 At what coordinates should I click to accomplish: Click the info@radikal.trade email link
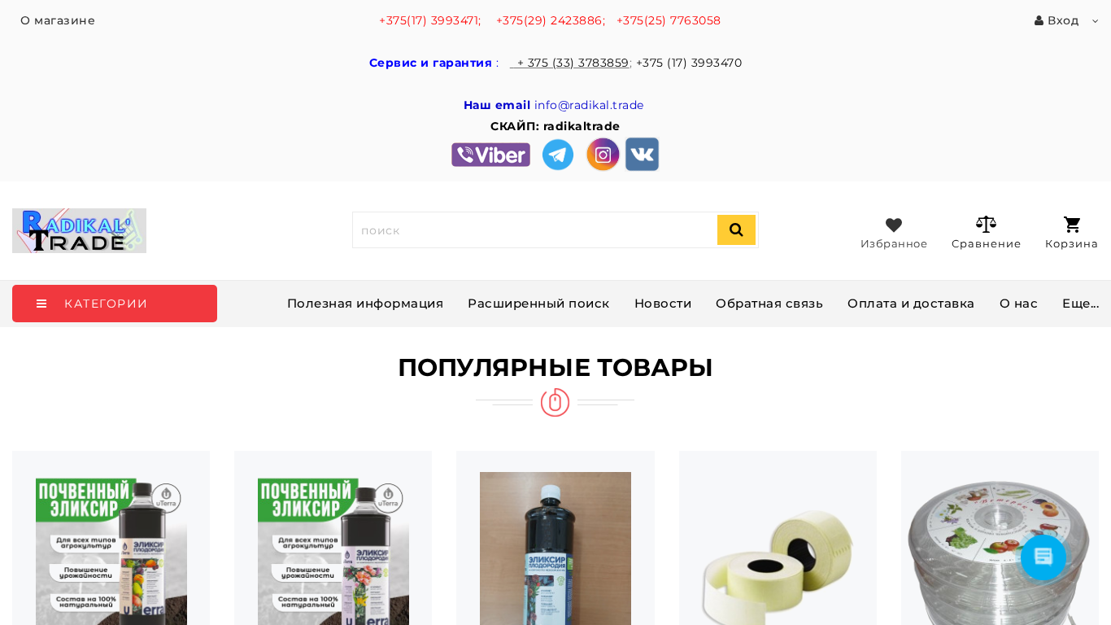pyautogui.click(x=589, y=105)
